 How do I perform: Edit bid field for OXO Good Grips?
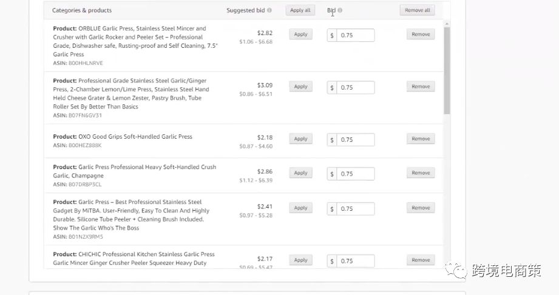(355, 140)
